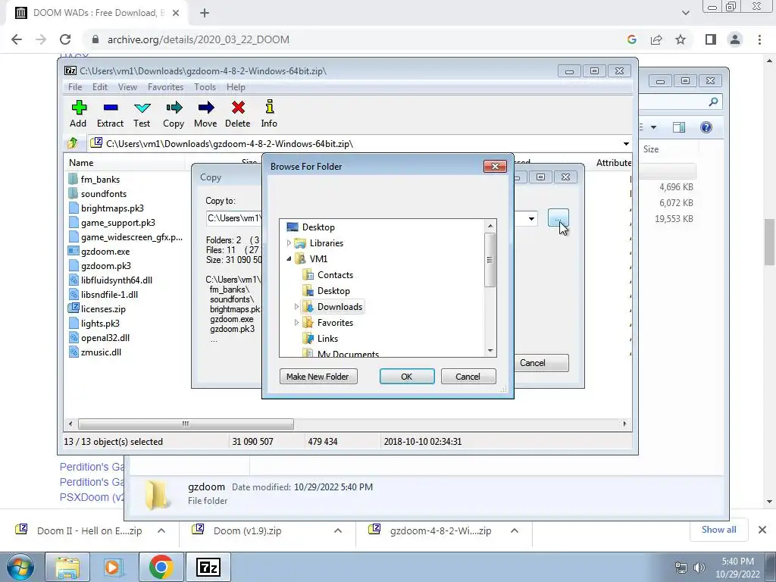
Task: Click the Extract toolbar icon
Action: point(110,114)
